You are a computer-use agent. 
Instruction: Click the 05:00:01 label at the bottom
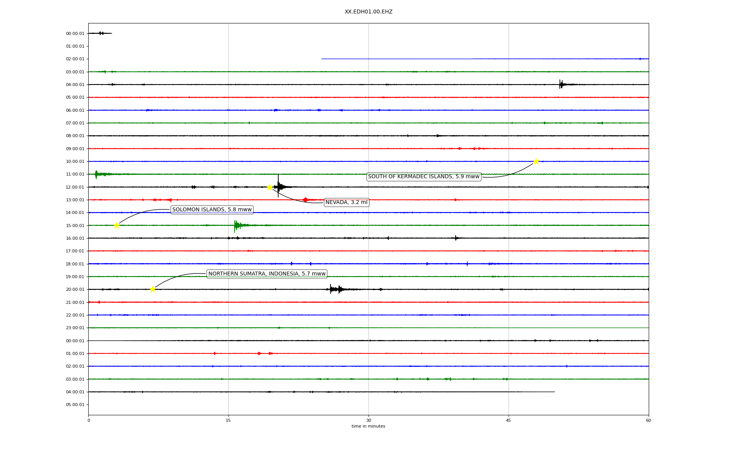click(75, 405)
